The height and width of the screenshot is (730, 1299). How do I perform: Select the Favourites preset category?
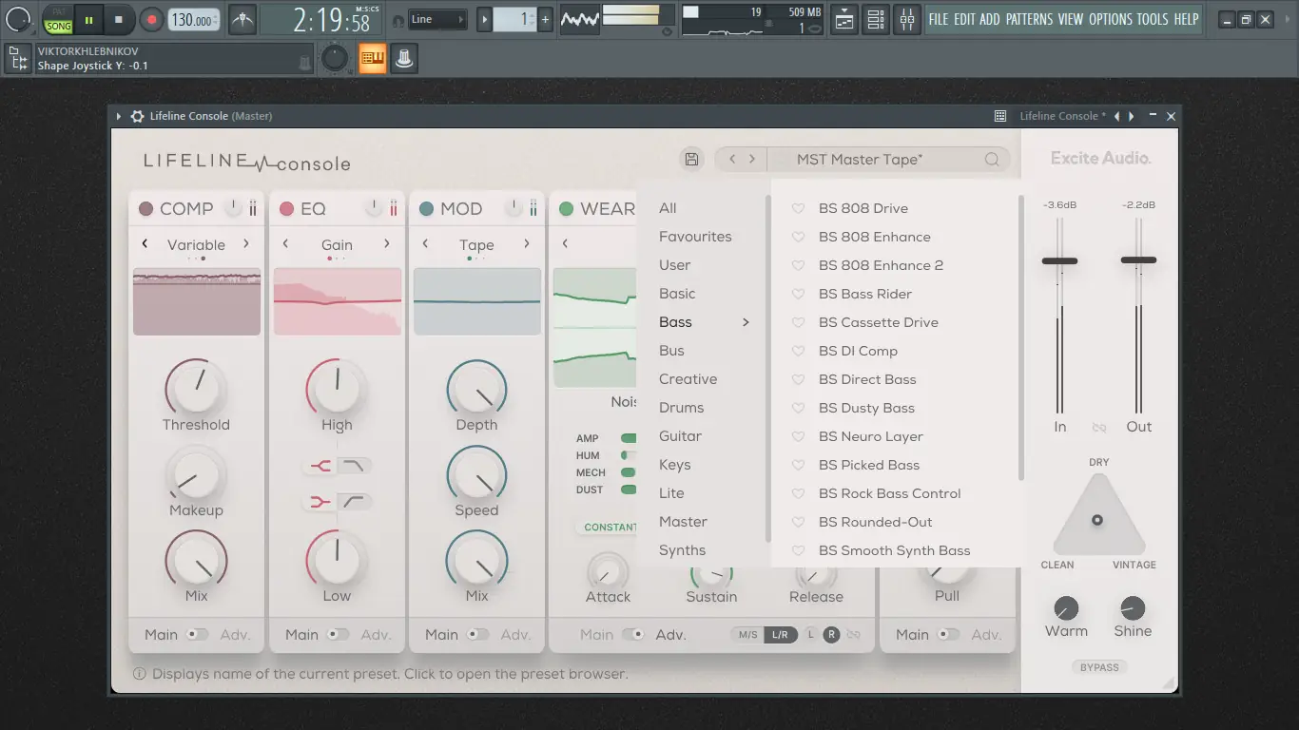[695, 237]
